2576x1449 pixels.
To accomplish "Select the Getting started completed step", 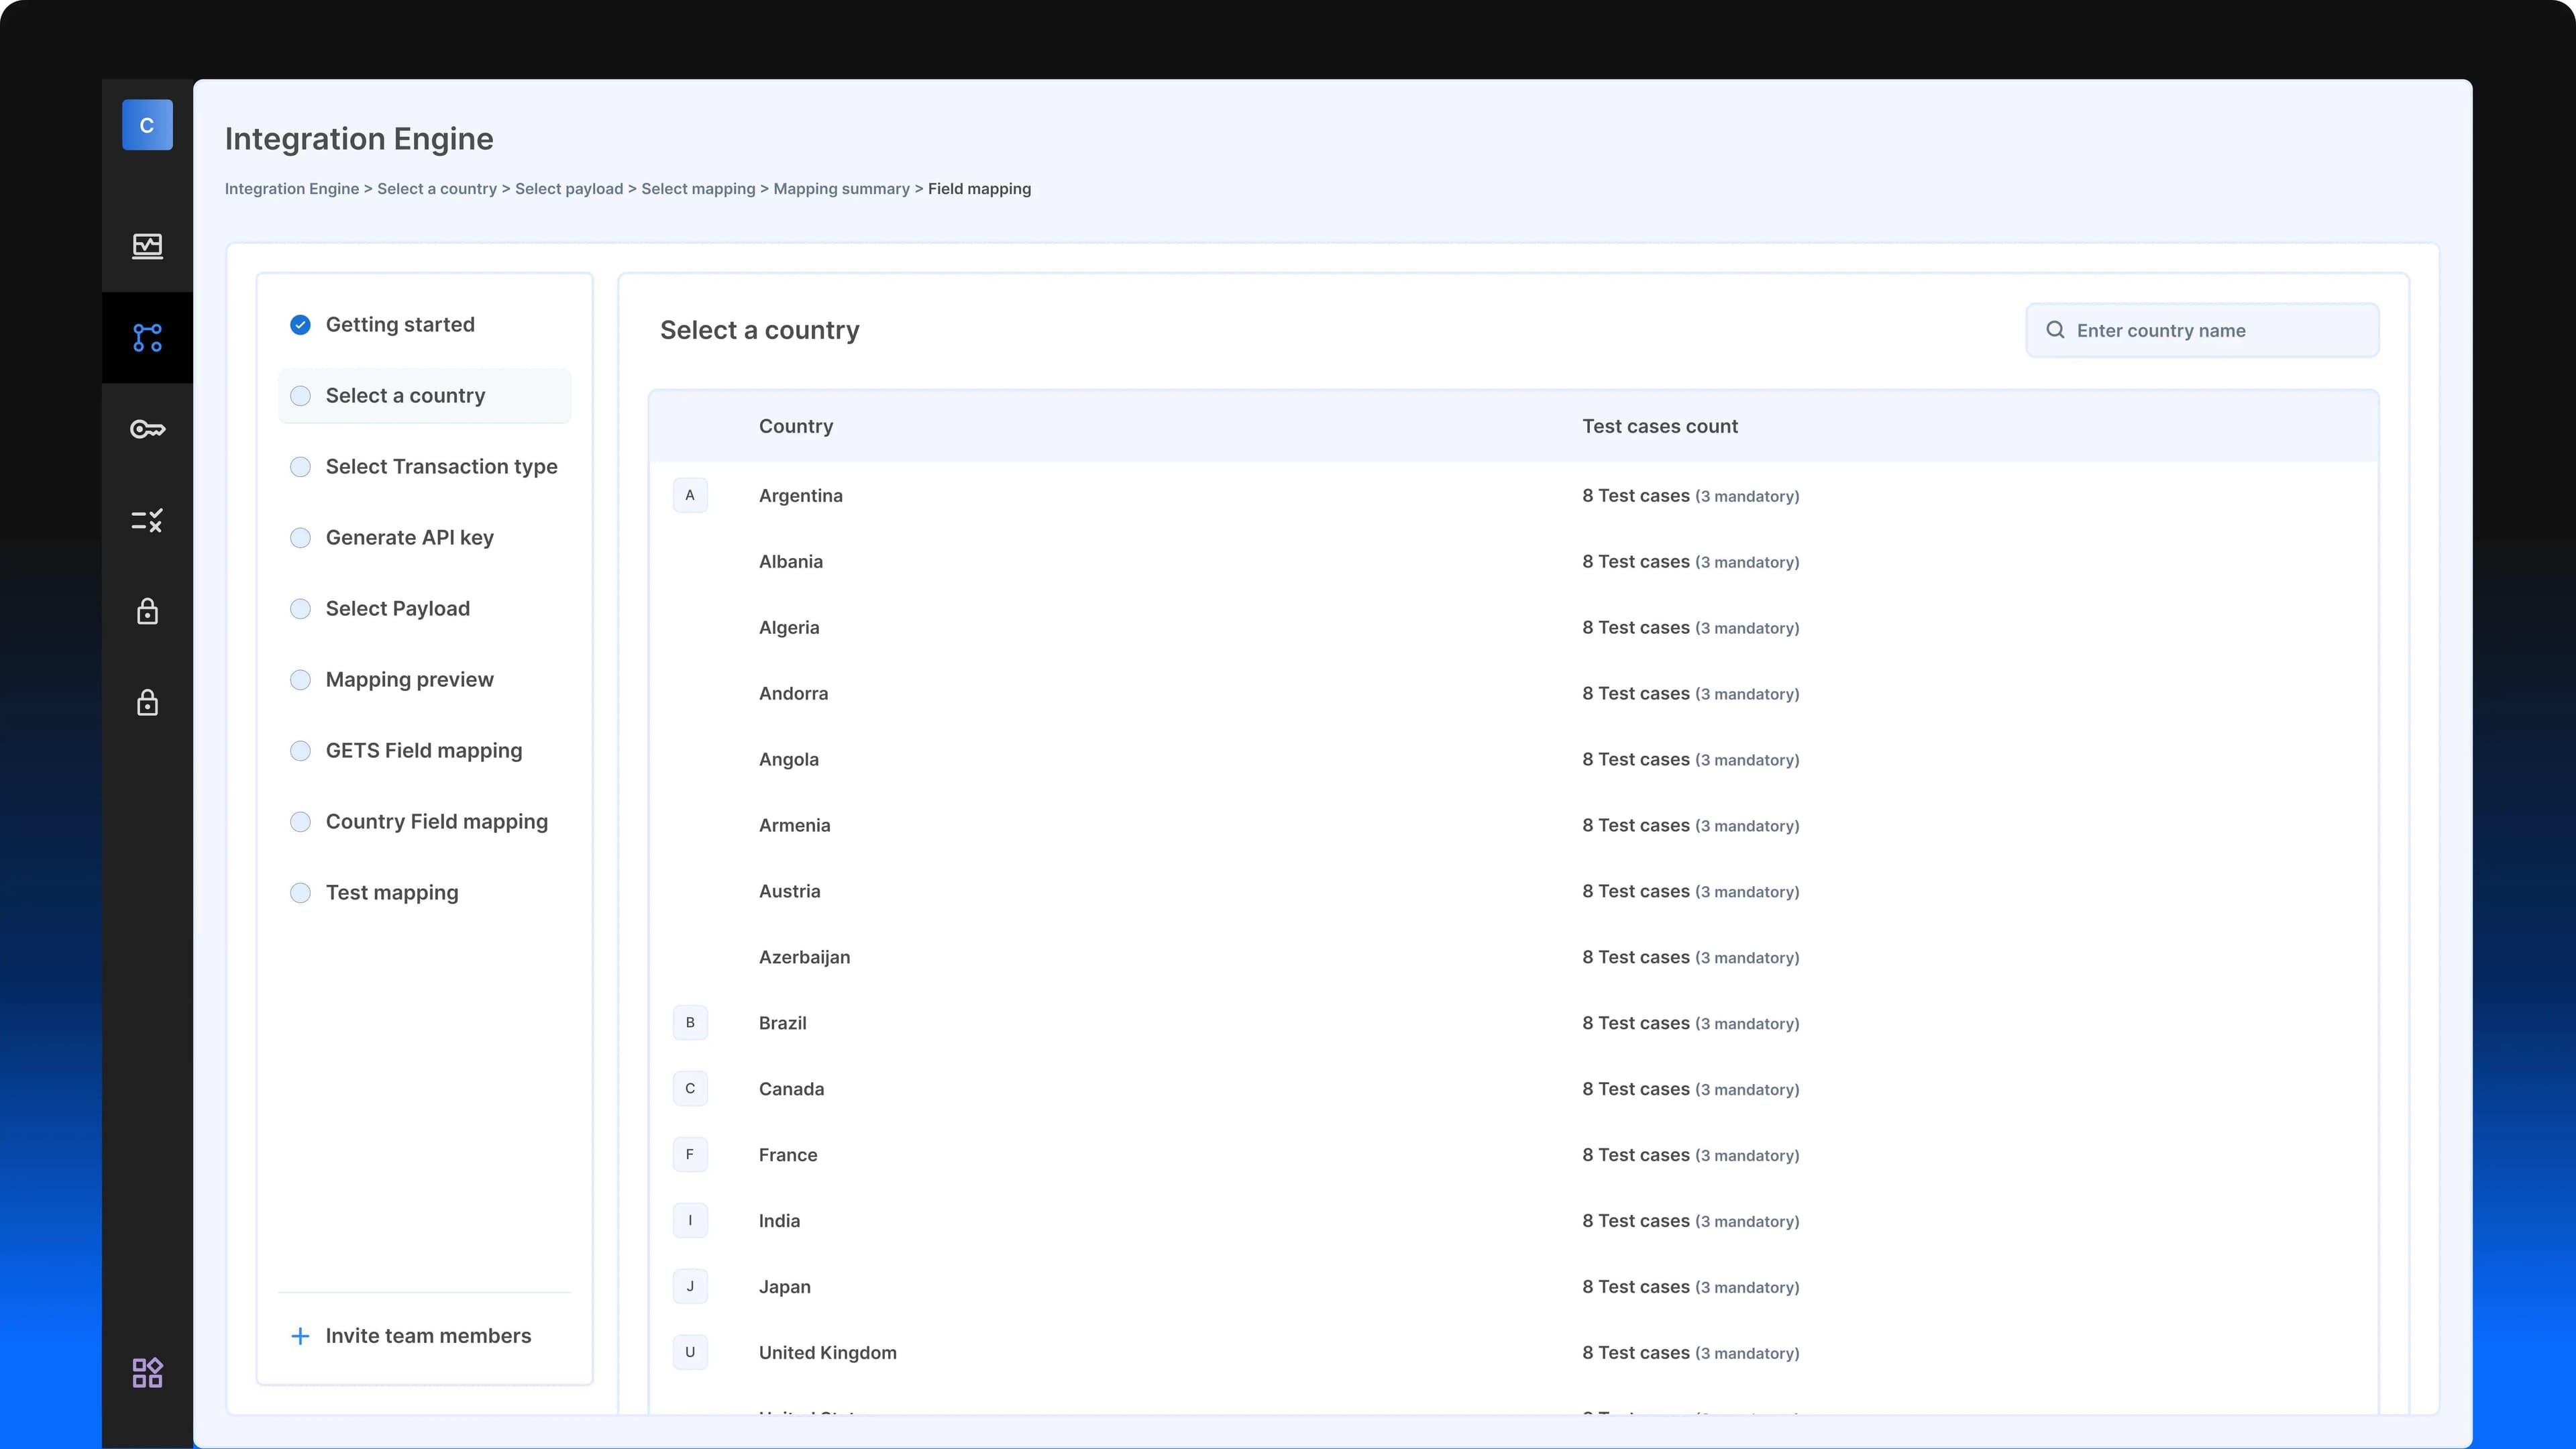I will 400,325.
